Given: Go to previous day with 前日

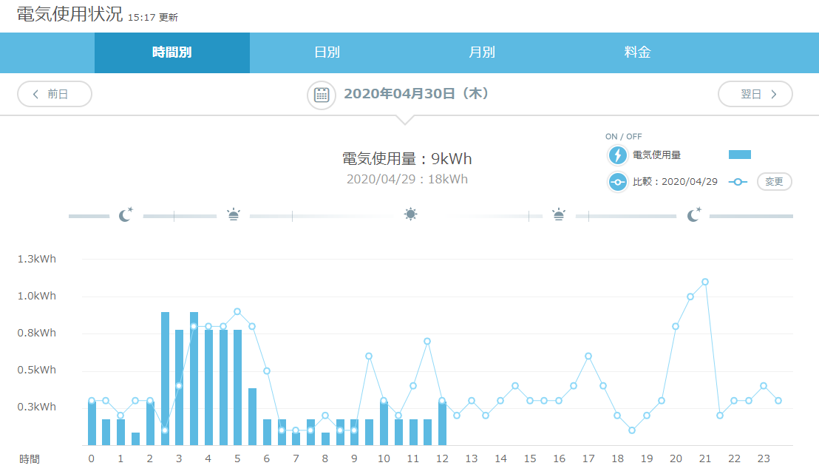Looking at the screenshot, I should point(55,95).
